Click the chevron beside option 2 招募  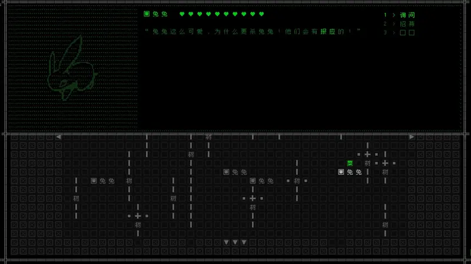[x=394, y=23]
